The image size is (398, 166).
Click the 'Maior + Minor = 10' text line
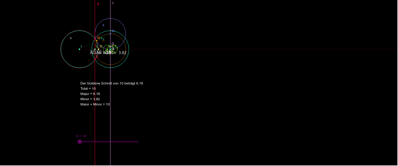tap(95, 104)
